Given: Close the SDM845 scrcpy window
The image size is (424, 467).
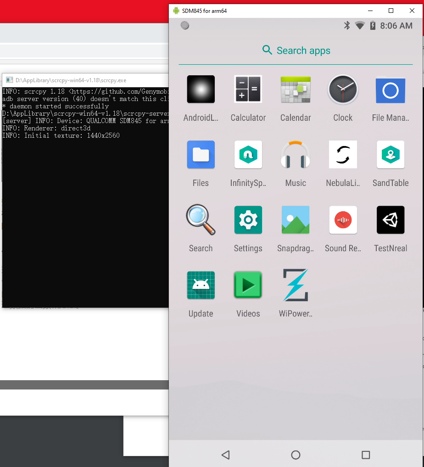Looking at the screenshot, I should pos(412,11).
